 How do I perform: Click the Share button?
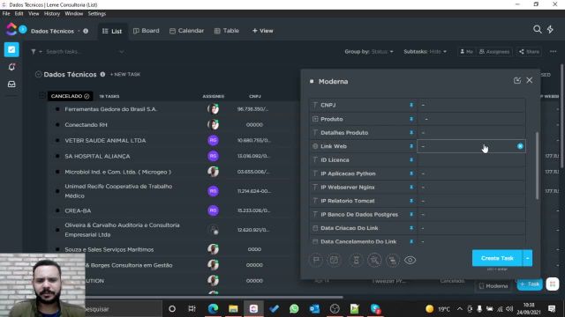(529, 52)
